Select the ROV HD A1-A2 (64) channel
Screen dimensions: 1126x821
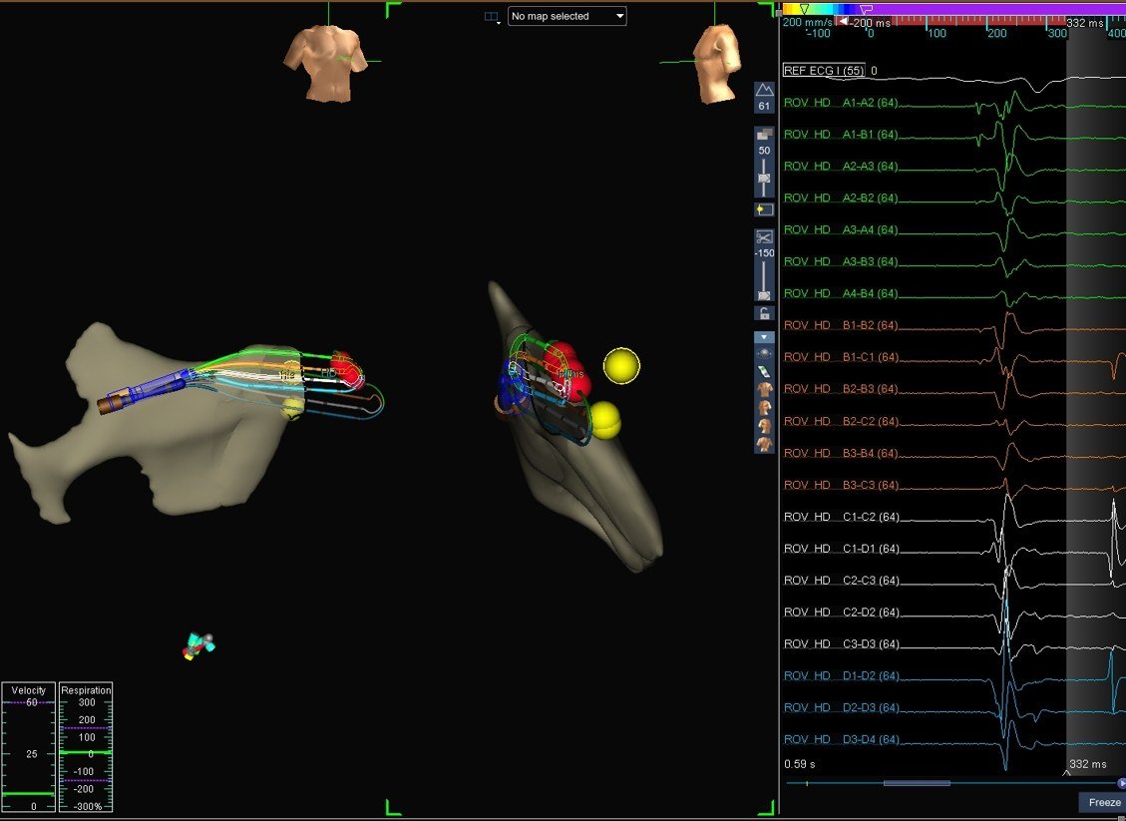[x=841, y=103]
